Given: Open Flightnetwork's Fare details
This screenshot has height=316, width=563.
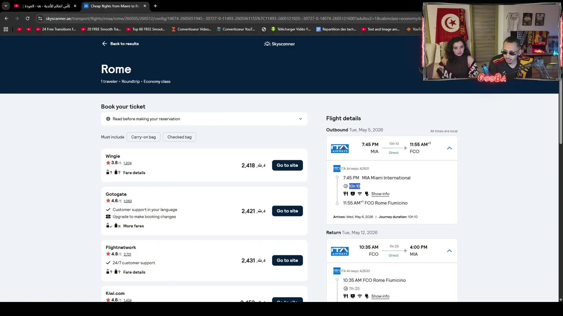Looking at the screenshot, I should [x=134, y=272].
